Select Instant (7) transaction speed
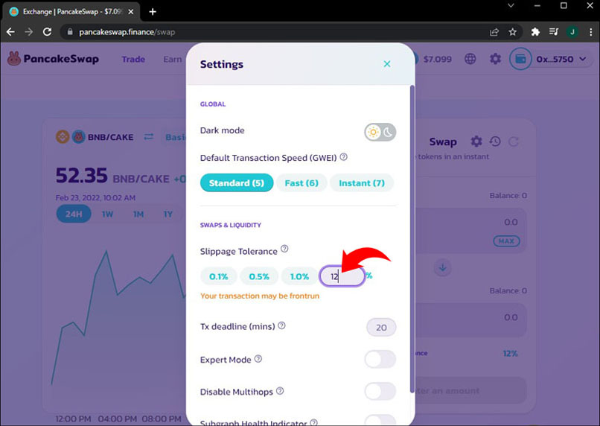600x426 pixels. [x=362, y=182]
